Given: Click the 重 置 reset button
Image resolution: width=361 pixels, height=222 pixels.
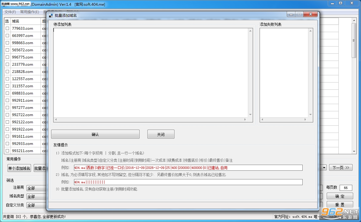Looking at the screenshot, I should coord(340,205).
